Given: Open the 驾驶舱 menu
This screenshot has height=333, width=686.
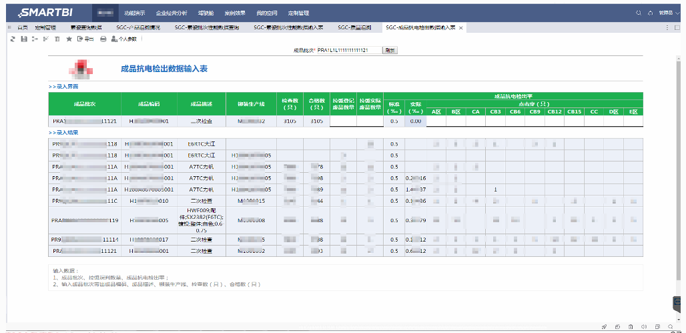Looking at the screenshot, I should pyautogui.click(x=205, y=13).
